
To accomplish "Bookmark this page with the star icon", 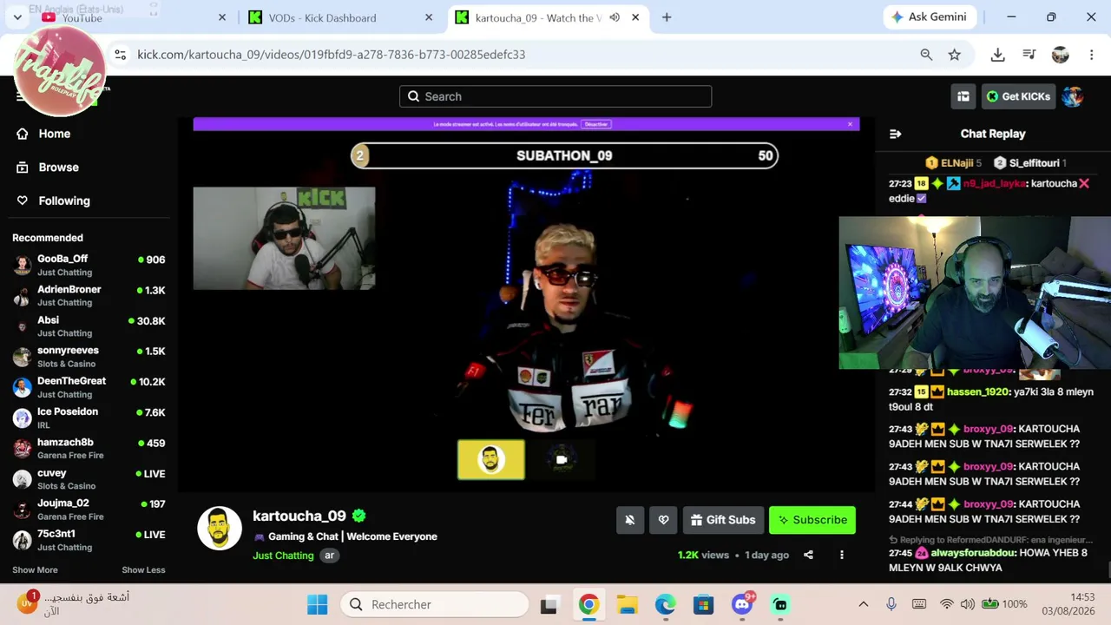I will tap(955, 55).
